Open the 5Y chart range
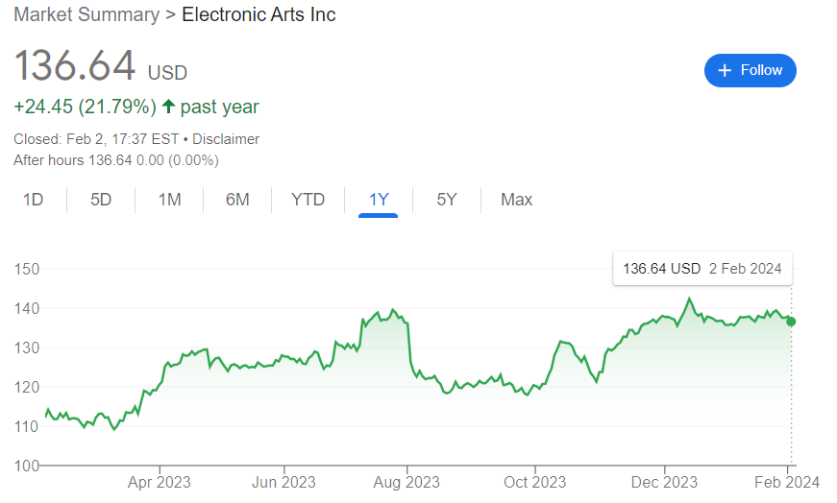Viewport: 837px width, 503px height. pyautogui.click(x=447, y=200)
